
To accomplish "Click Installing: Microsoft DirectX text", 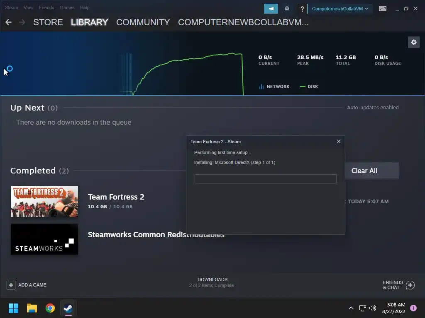I will click(x=234, y=162).
